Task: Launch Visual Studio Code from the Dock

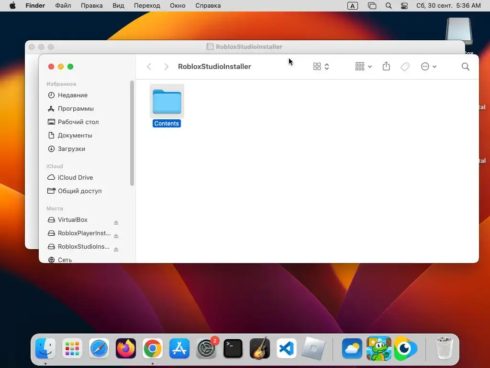Action: [287, 348]
